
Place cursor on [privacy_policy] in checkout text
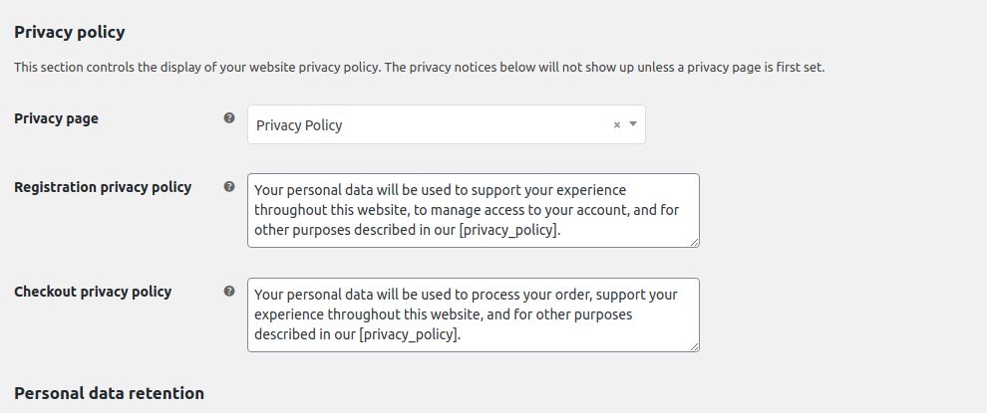tap(409, 334)
